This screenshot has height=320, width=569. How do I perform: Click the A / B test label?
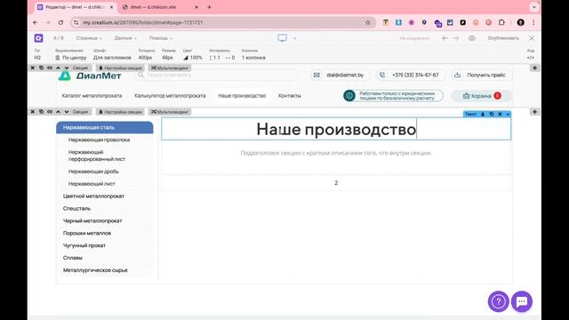click(x=58, y=38)
